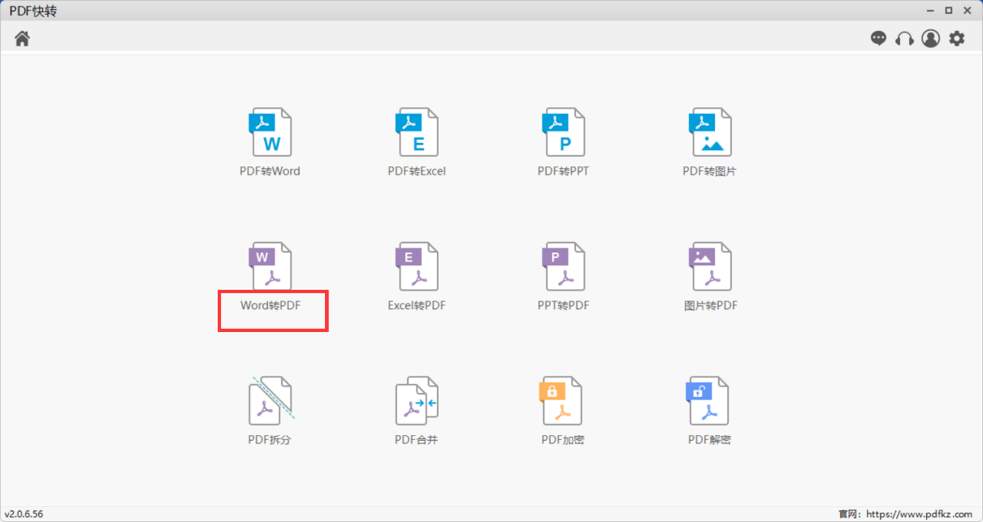
Task: Click the Word转PDF label text
Action: point(271,305)
